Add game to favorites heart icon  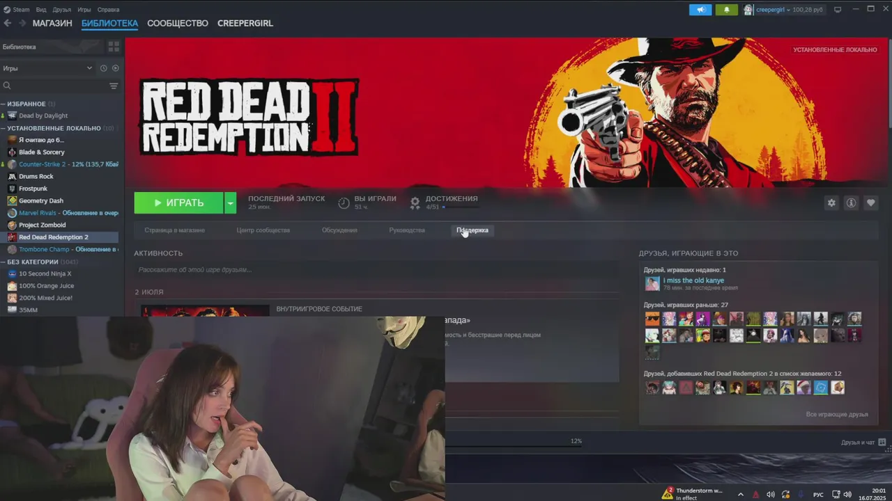click(x=870, y=202)
